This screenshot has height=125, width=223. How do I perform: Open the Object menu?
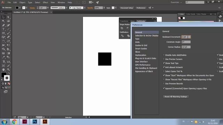[x=22, y=2]
